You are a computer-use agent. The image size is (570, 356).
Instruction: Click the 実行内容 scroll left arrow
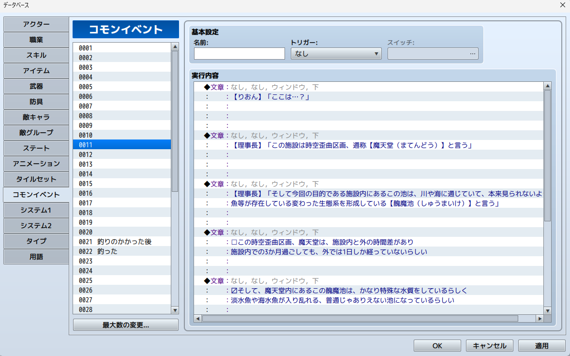tap(198, 319)
